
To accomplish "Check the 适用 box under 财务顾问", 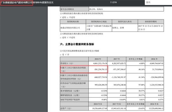I will (x=61, y=38).
